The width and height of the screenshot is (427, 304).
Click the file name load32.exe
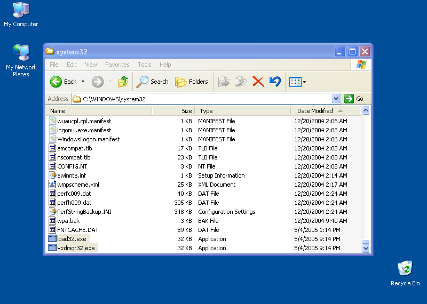pos(72,239)
